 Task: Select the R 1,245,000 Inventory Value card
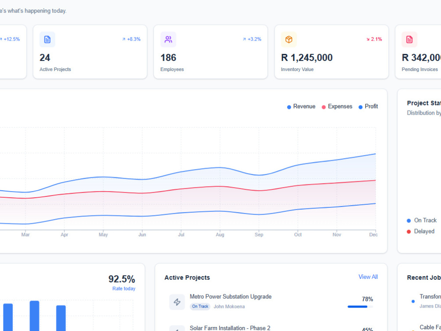pos(331,52)
